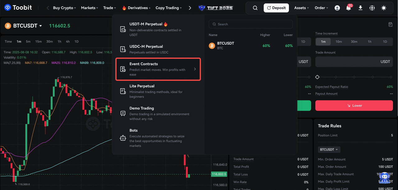Viewport: 398px width, 190px height.
Task: Choose 1m Time Increment
Action: click(x=323, y=42)
